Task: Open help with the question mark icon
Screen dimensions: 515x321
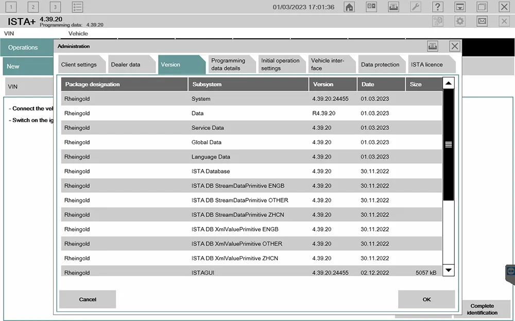Action: [x=438, y=7]
